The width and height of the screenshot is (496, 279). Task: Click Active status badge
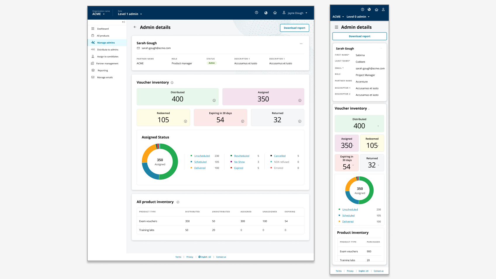(x=212, y=63)
